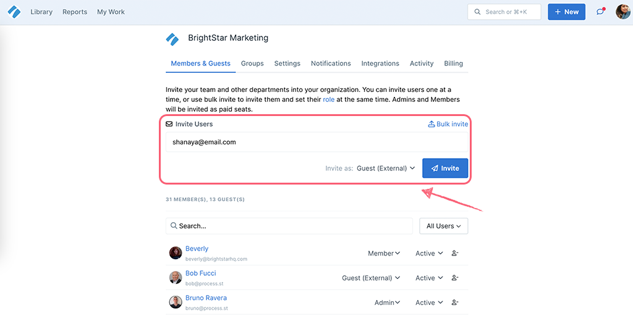Open the user profile avatar menu

pos(623,12)
